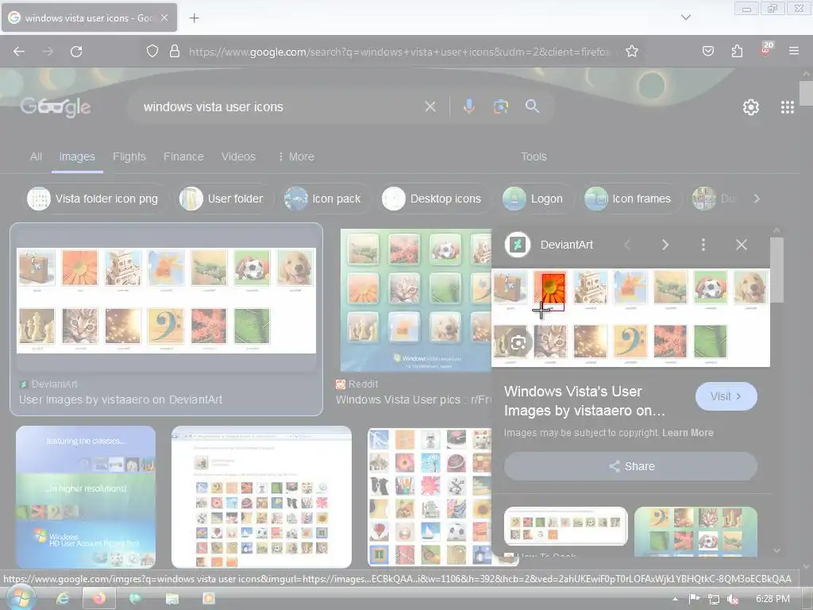The width and height of the screenshot is (813, 610).
Task: Click the Google doodle logo
Action: tap(56, 107)
